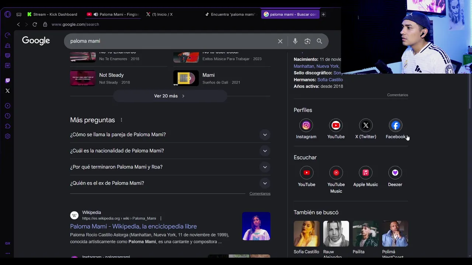Open more options beside Más preguntas

point(121,120)
